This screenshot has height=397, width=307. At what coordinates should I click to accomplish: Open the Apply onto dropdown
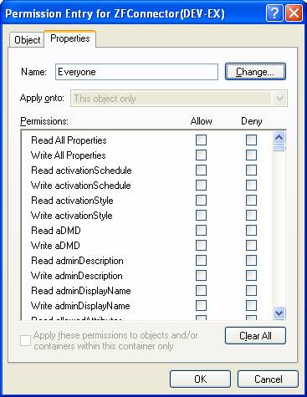coord(279,99)
